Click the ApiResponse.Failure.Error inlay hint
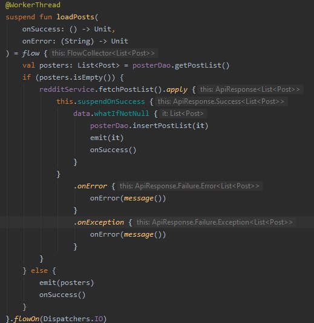Viewport: 314px width, 323px height. pyautogui.click(x=189, y=186)
